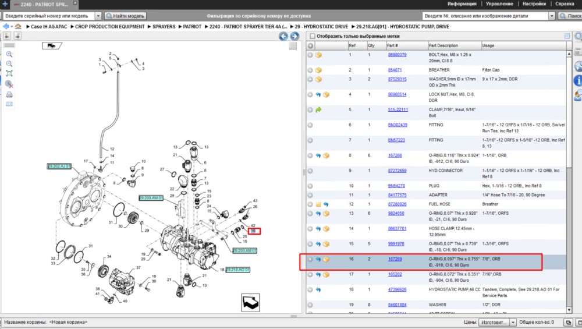The width and height of the screenshot is (582, 329).
Task: Select the round marker for ref 1 bolt
Action: pos(310,55)
